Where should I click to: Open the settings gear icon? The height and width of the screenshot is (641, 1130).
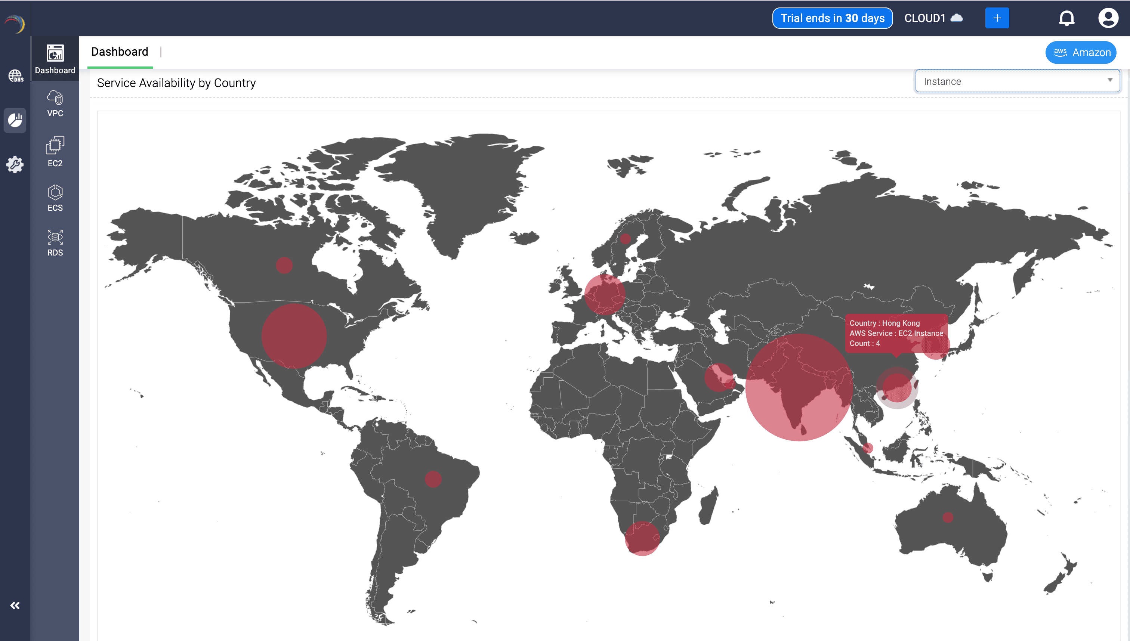tap(15, 164)
